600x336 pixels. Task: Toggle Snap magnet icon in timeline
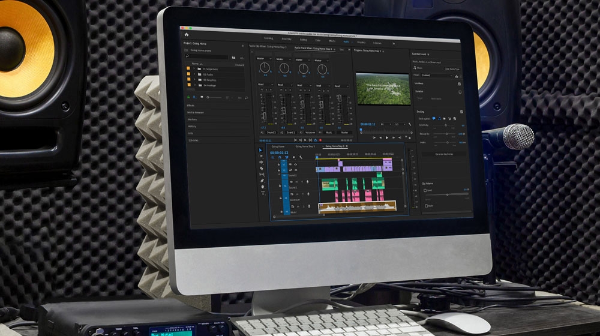point(280,157)
